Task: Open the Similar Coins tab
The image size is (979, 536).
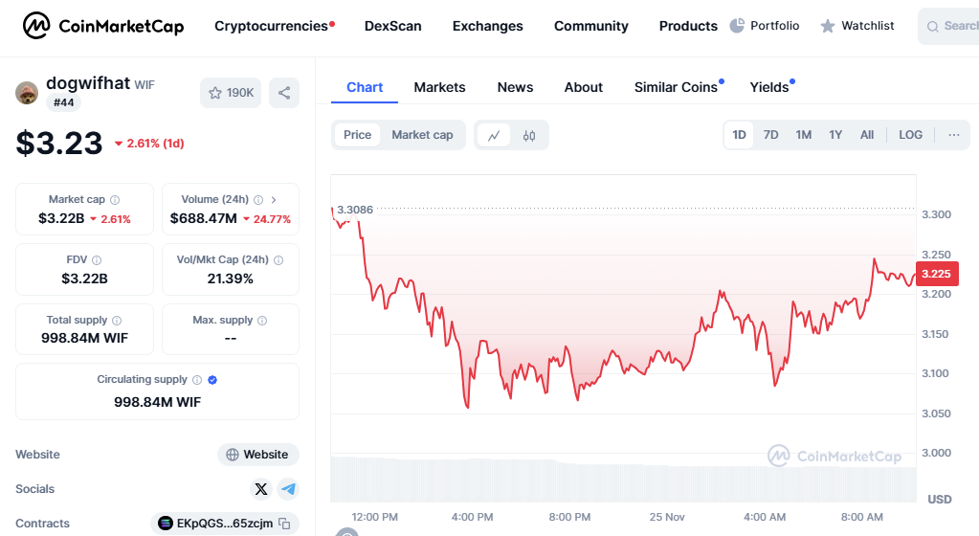Action: point(677,87)
